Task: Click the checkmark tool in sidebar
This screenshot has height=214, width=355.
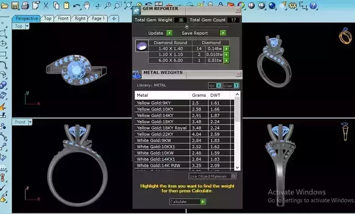Action: pyautogui.click(x=3, y=188)
